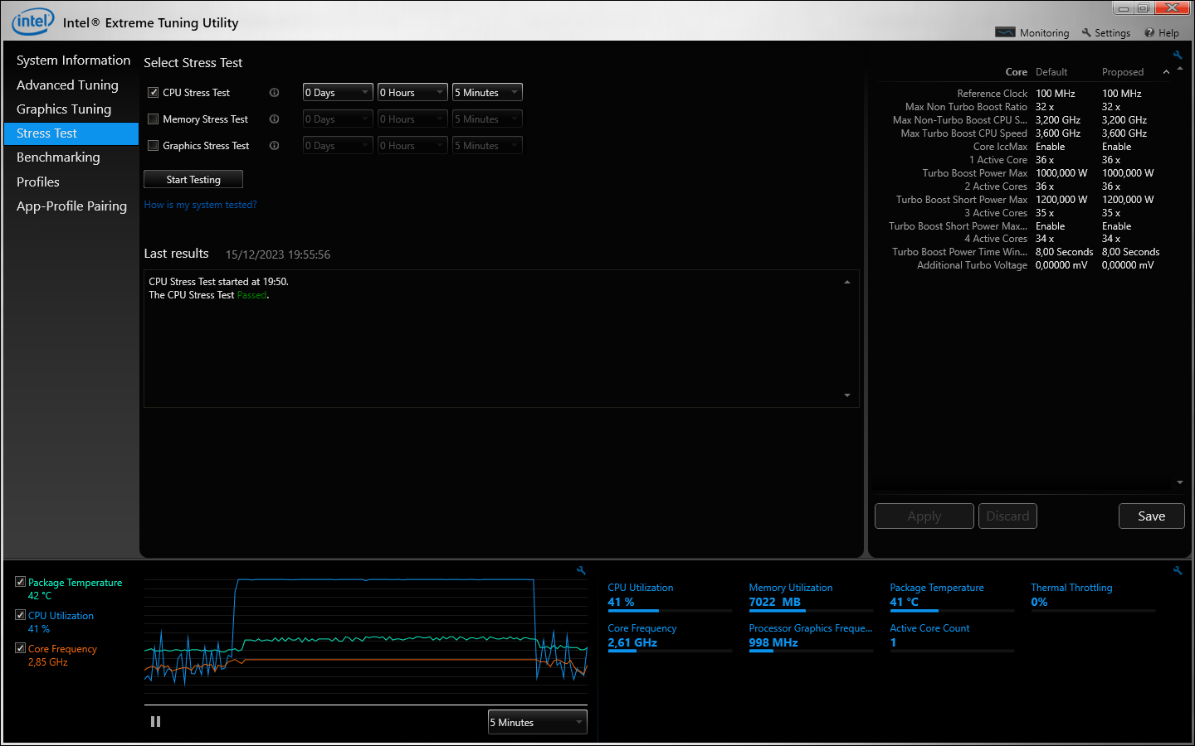1195x746 pixels.
Task: Click Max Turbo Boost CPU Speed row
Action: [1025, 133]
